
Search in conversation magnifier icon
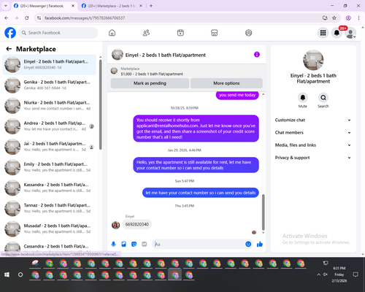click(x=323, y=98)
